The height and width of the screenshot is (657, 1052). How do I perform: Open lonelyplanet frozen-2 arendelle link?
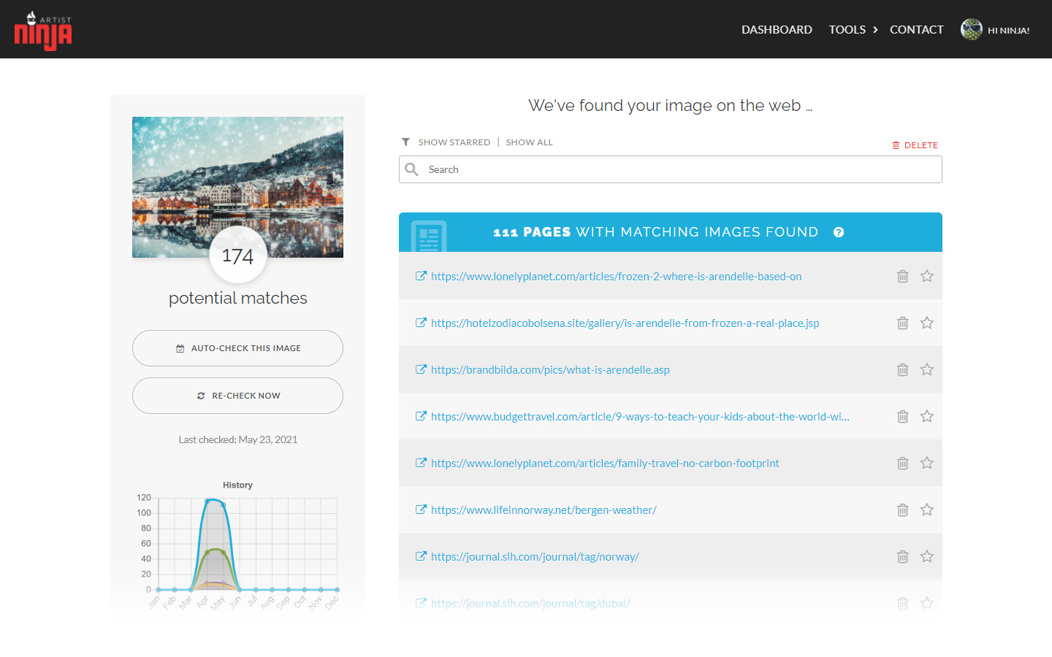(x=616, y=277)
